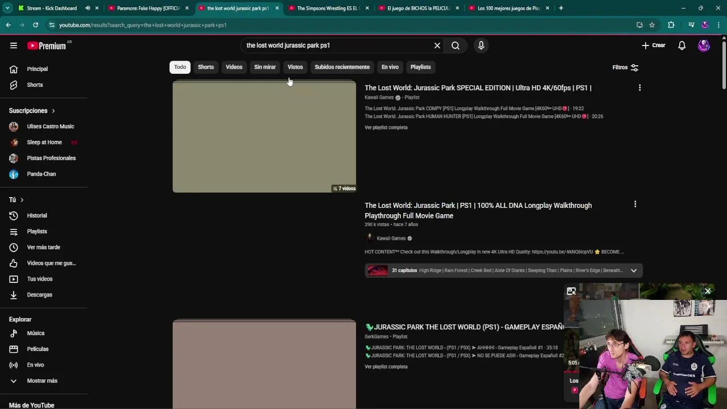Select the En vivo filter chip
Viewport: 727px width, 409px height.
click(390, 67)
